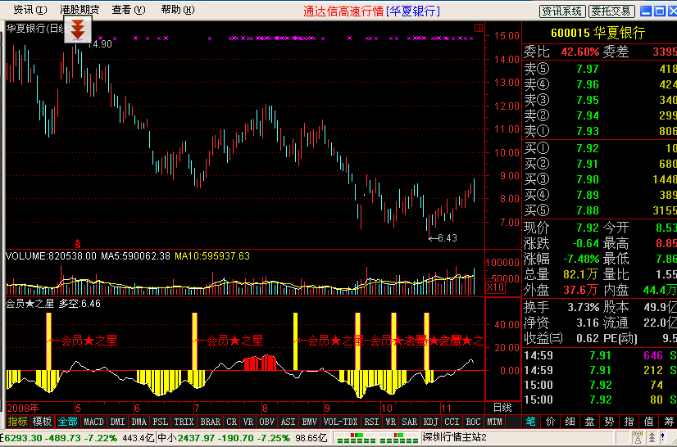Open the 港股期货 menu

point(80,10)
